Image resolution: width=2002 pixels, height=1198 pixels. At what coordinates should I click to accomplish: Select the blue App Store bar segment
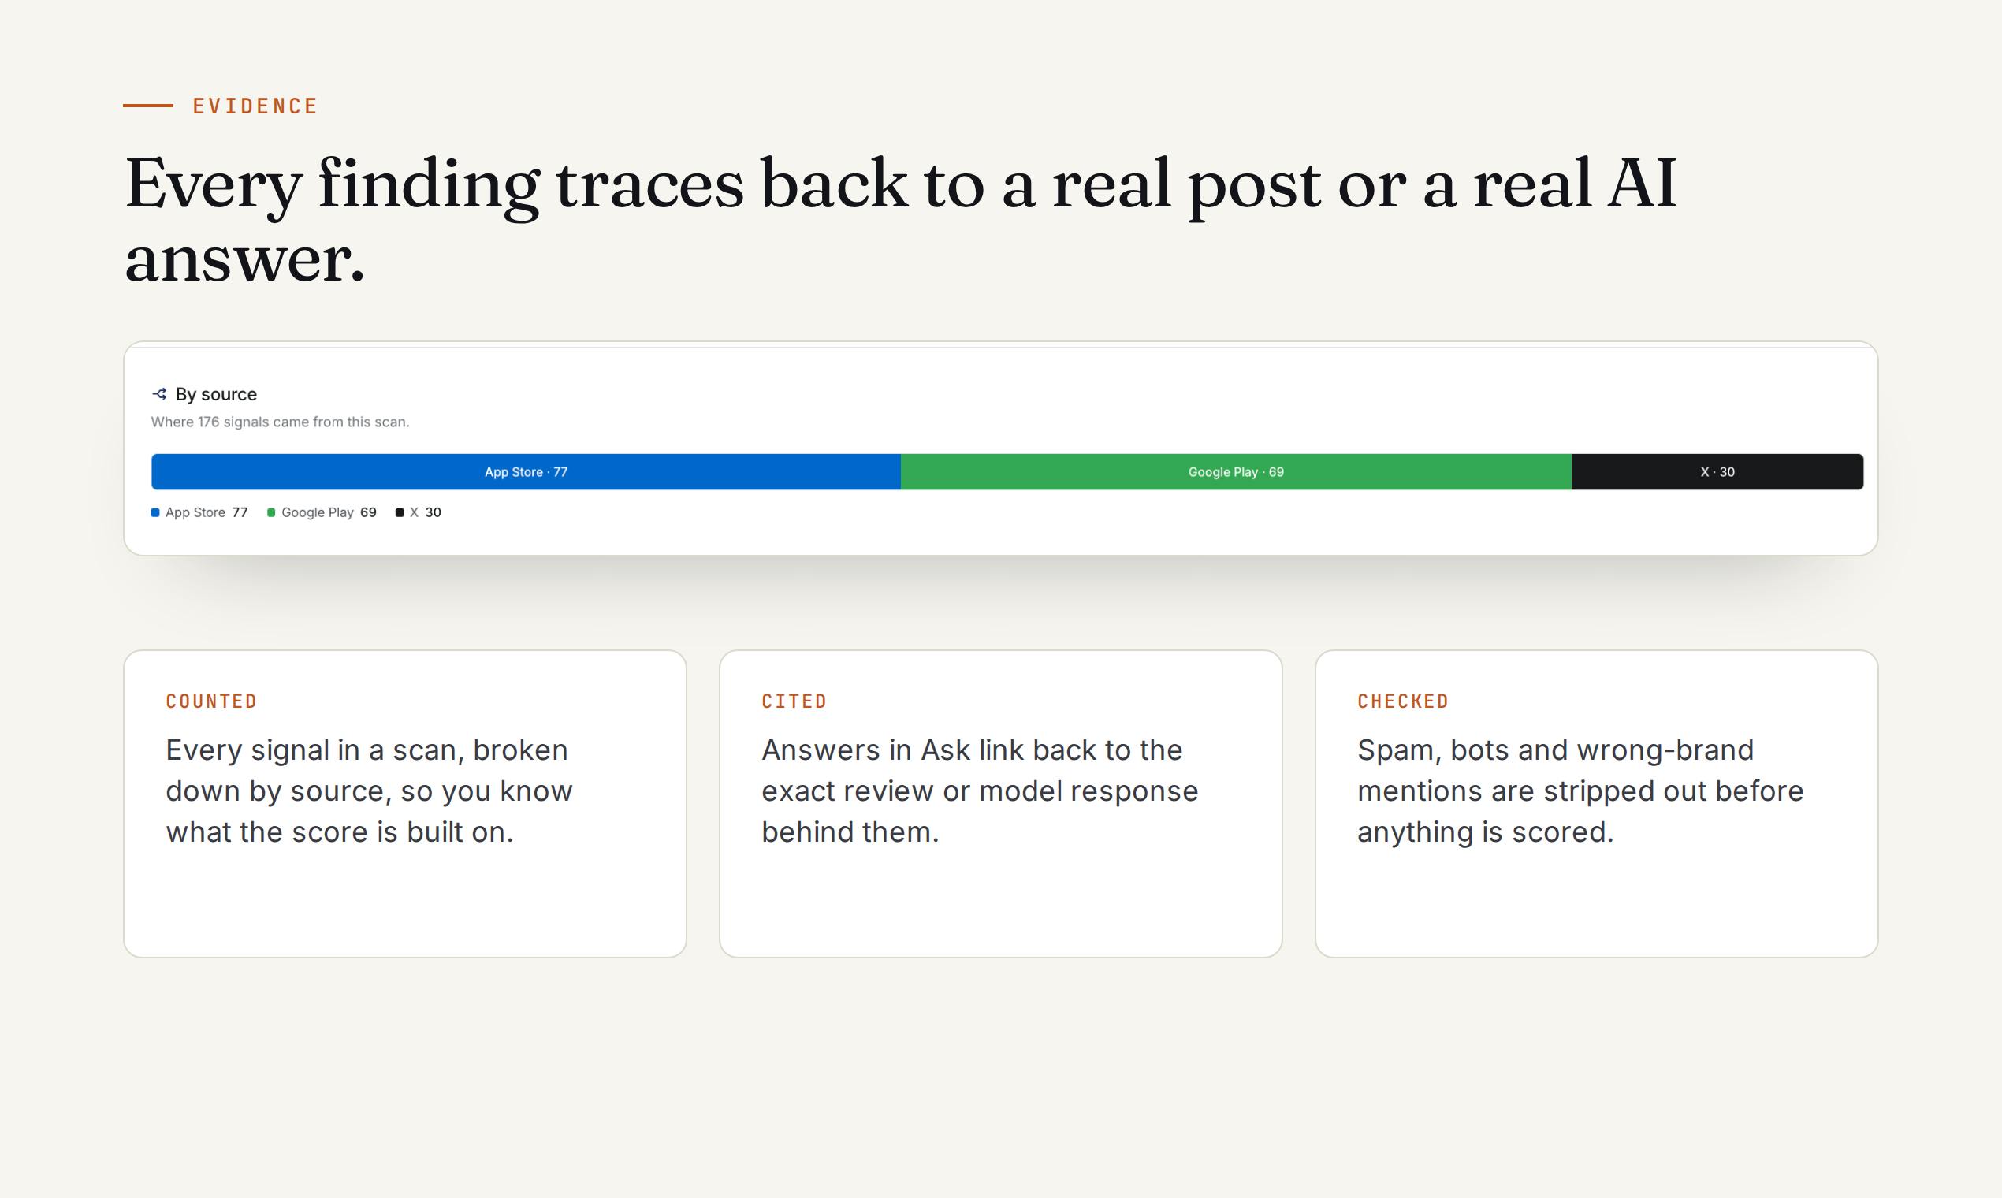(526, 471)
